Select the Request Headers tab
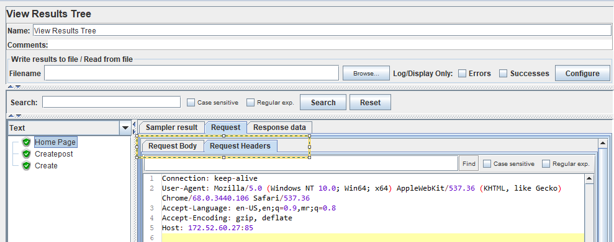This screenshot has height=242, width=614. [240, 146]
